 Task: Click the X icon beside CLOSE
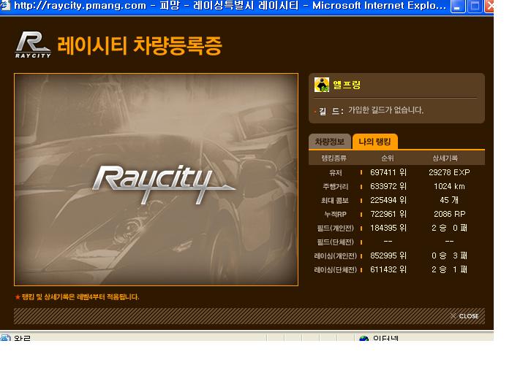coord(453,316)
